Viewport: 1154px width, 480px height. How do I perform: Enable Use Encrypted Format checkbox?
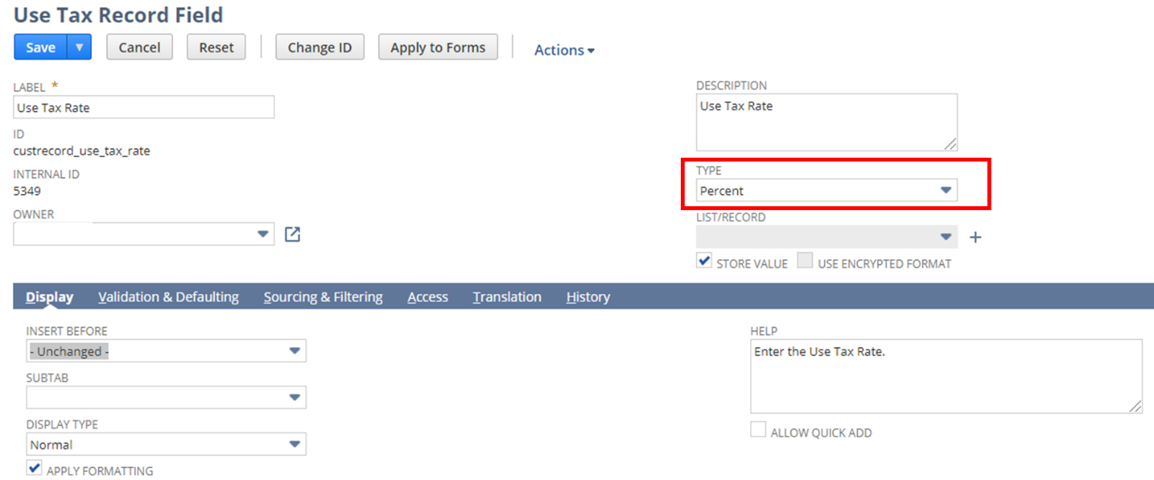[805, 262]
